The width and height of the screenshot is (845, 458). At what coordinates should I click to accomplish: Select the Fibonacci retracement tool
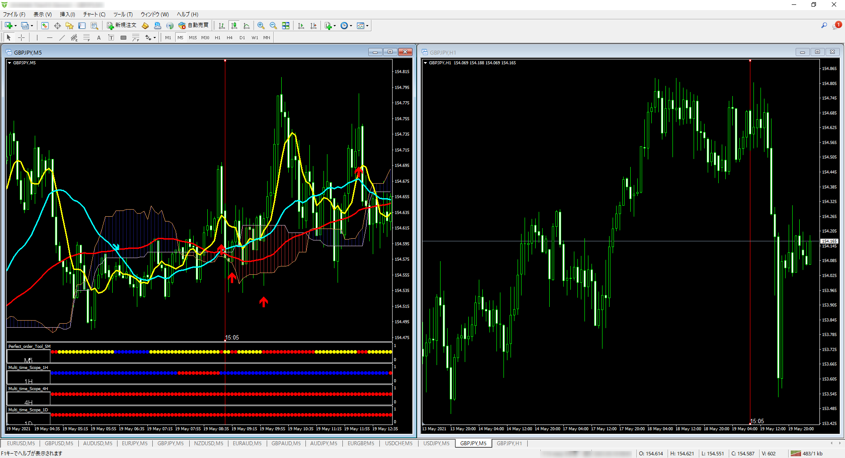point(87,38)
